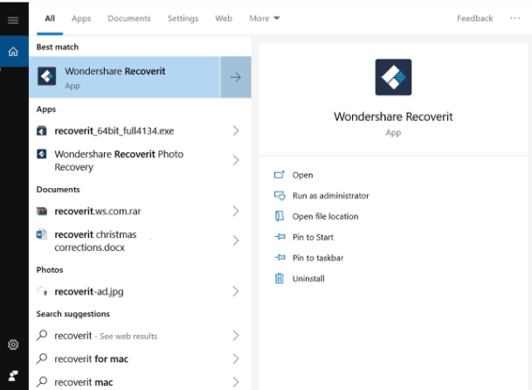Select the 'recoverit mac' suggestion text

click(x=84, y=382)
